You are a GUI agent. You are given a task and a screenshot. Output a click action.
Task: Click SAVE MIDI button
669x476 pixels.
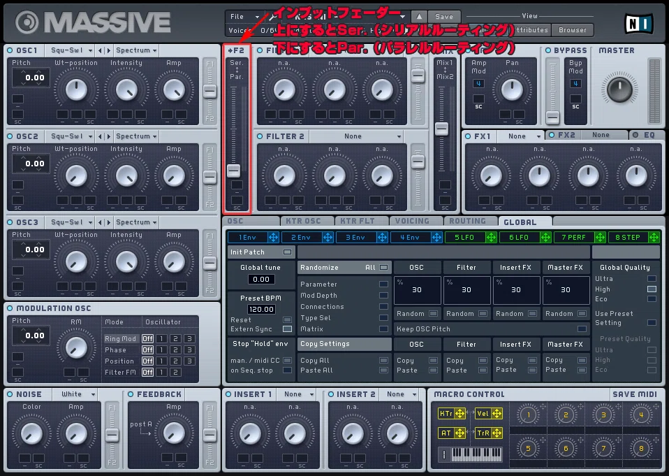point(635,394)
